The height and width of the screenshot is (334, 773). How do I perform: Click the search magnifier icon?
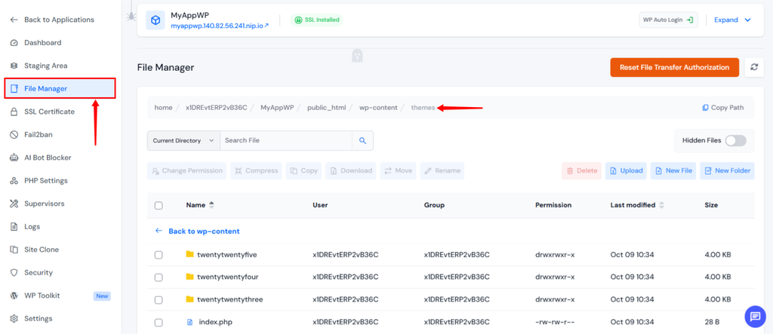click(362, 140)
